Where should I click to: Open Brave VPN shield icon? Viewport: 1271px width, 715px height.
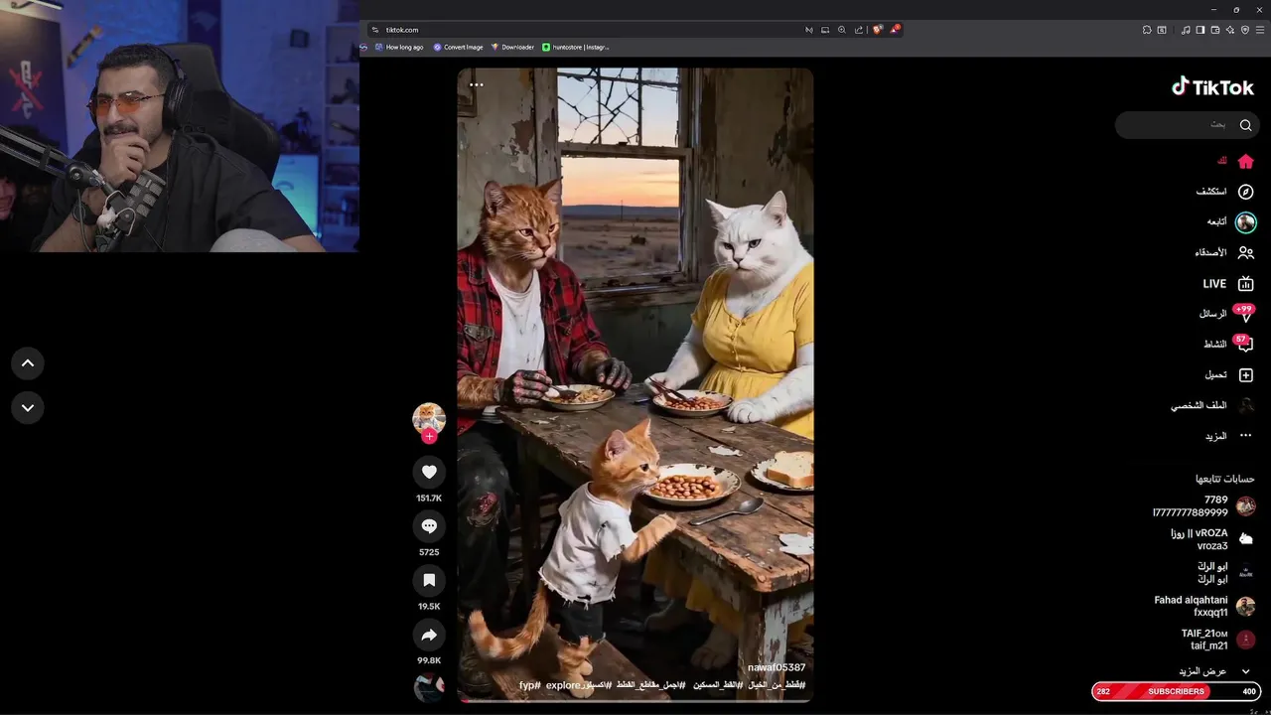1245,30
